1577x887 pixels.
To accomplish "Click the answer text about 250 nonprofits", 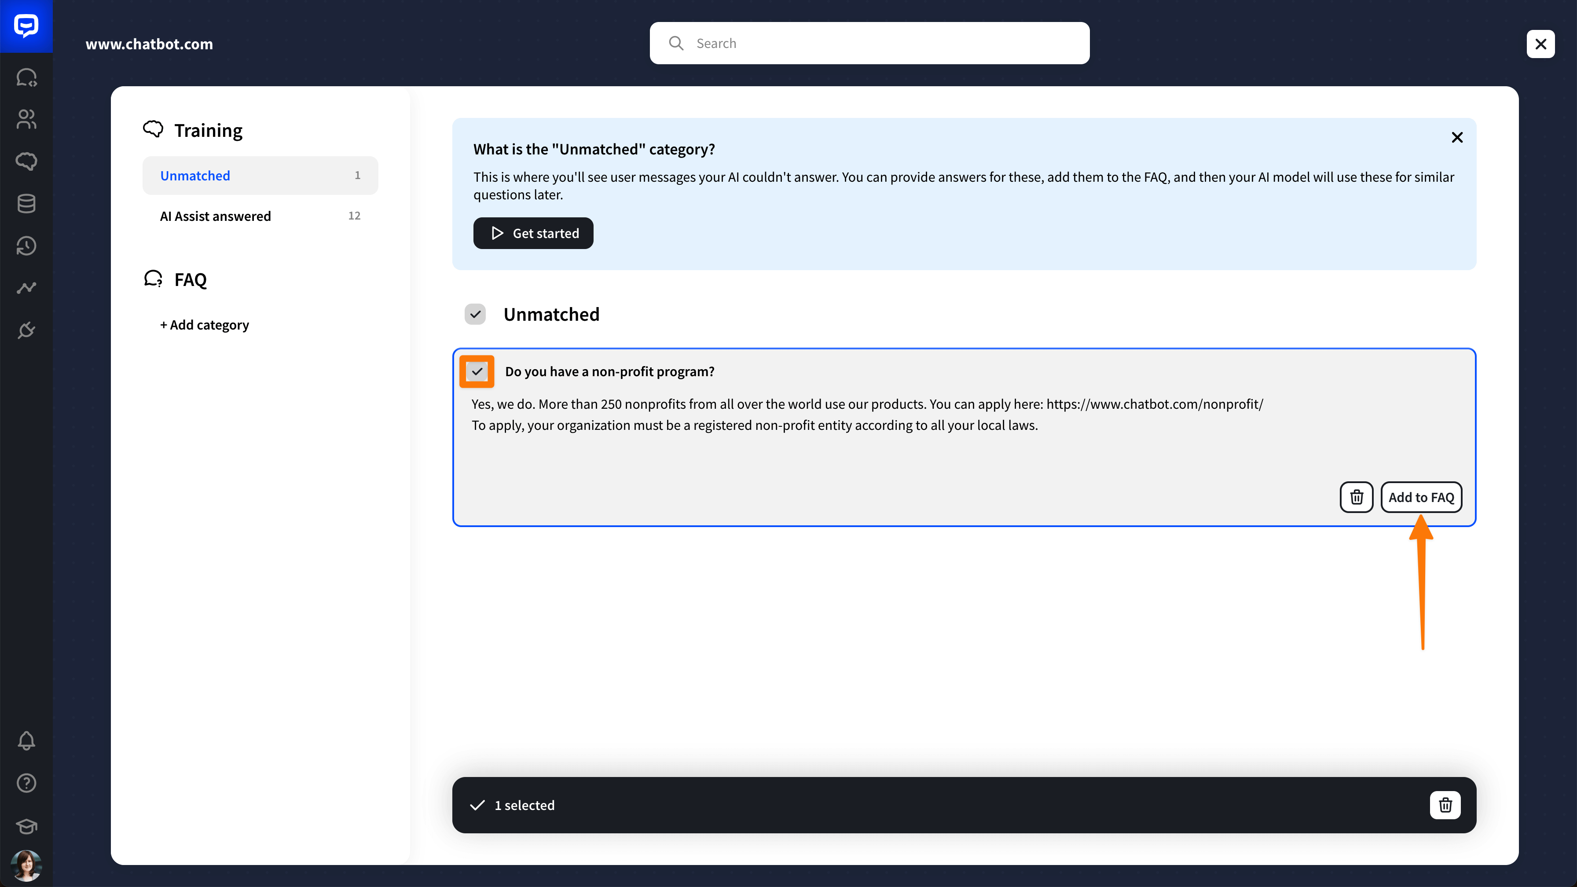I will (x=867, y=414).
